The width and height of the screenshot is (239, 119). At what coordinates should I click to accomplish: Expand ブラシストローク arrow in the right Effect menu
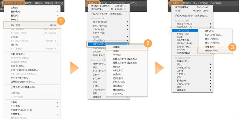pos(211,84)
